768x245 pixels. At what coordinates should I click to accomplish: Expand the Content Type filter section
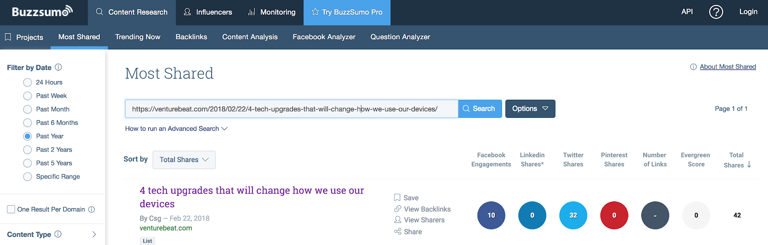tap(94, 234)
